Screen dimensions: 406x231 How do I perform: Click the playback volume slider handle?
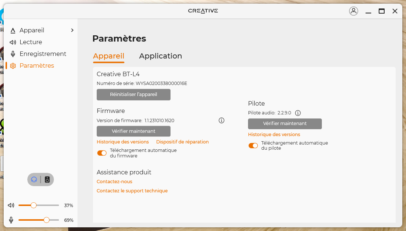tap(34, 205)
